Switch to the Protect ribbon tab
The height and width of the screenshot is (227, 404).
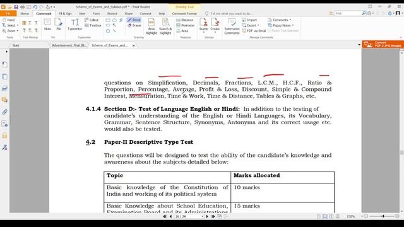coord(112,14)
